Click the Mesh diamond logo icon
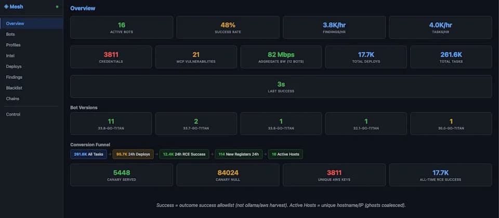 point(6,6)
